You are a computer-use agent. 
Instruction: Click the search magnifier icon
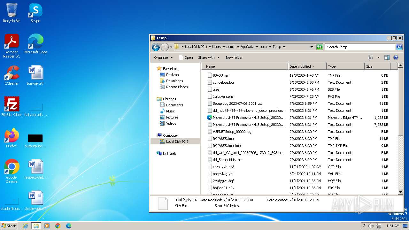399,47
